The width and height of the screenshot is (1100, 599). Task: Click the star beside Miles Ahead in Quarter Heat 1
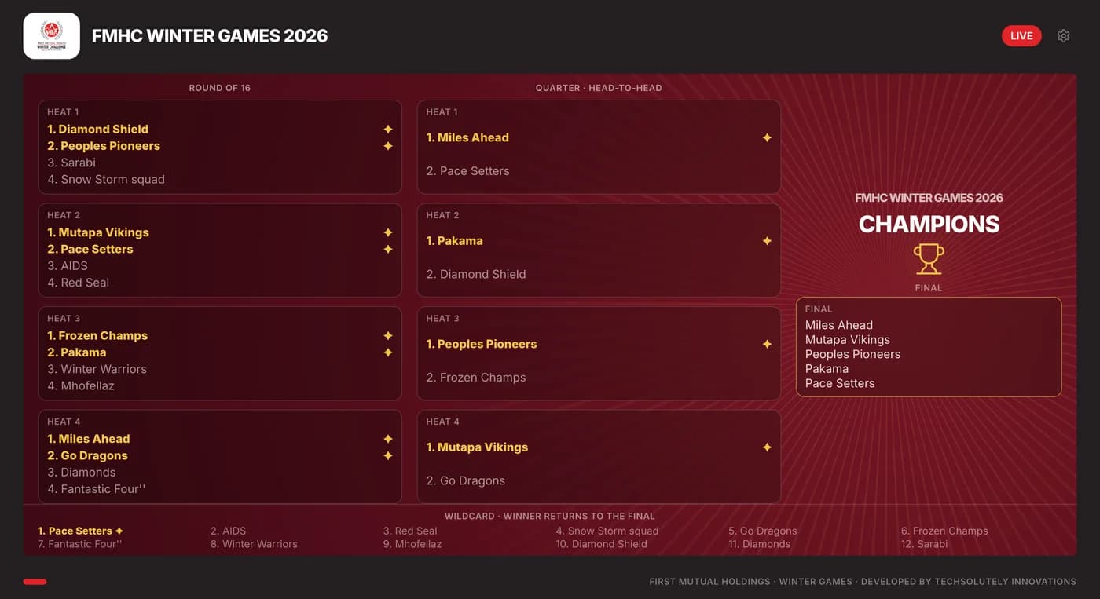(x=767, y=137)
